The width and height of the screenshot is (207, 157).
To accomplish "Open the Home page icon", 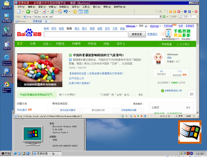I will (60, 12).
